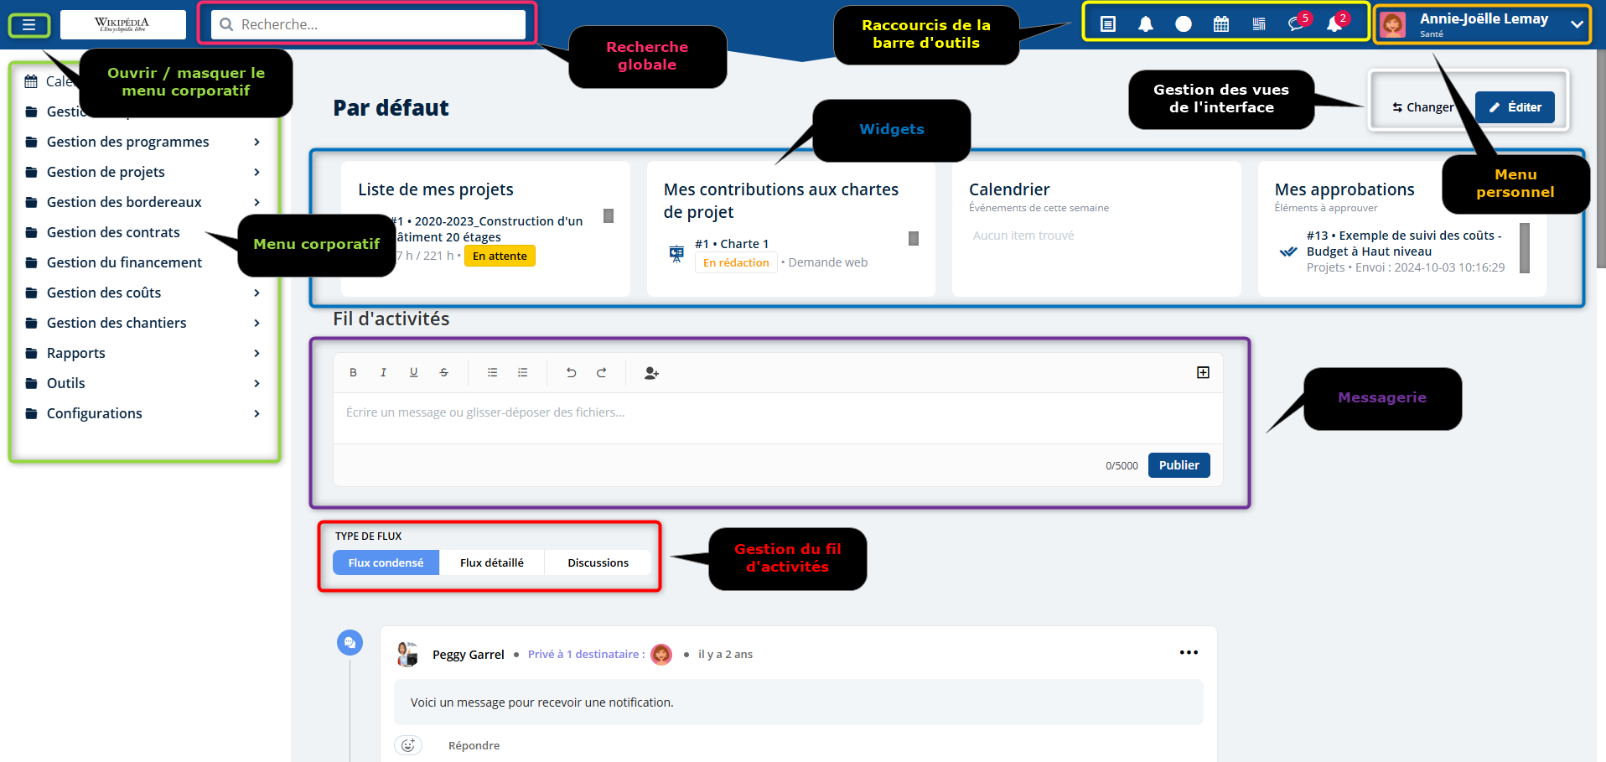Select Flux condensé feed type
The width and height of the screenshot is (1606, 762).
pyautogui.click(x=386, y=562)
